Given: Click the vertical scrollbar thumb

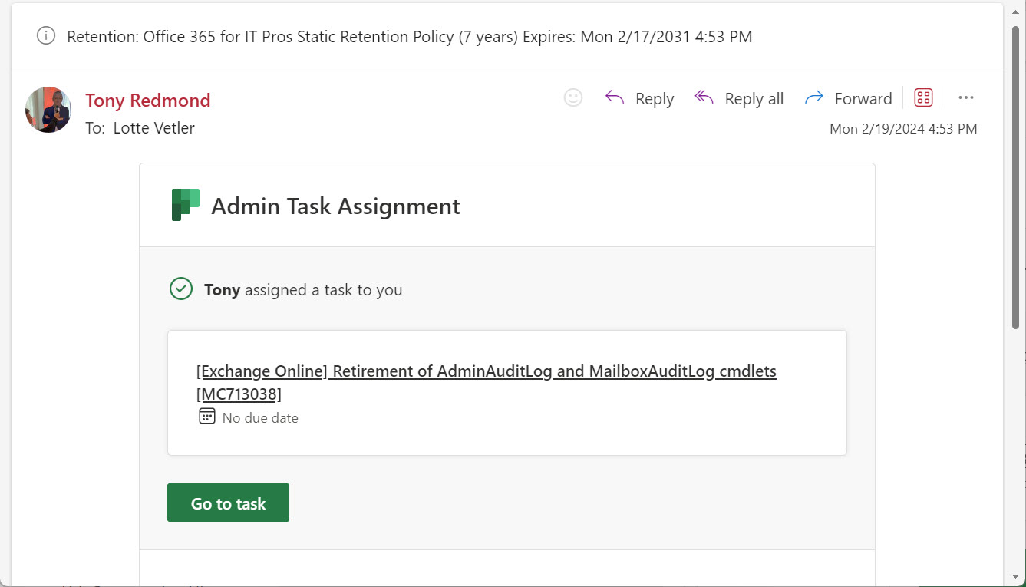Looking at the screenshot, I should point(1016,176).
